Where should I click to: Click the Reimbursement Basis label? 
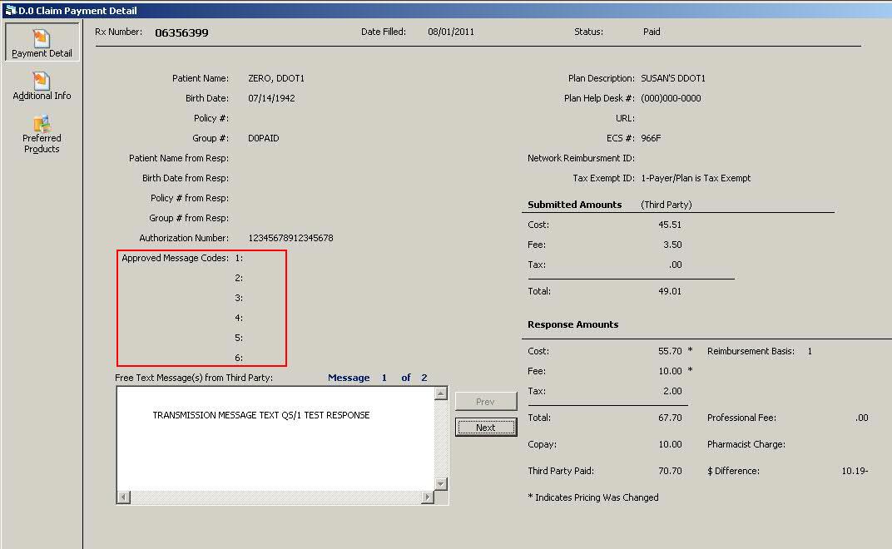[x=751, y=352]
